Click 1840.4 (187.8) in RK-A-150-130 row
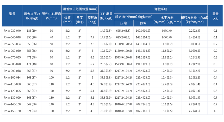 point(123,111)
